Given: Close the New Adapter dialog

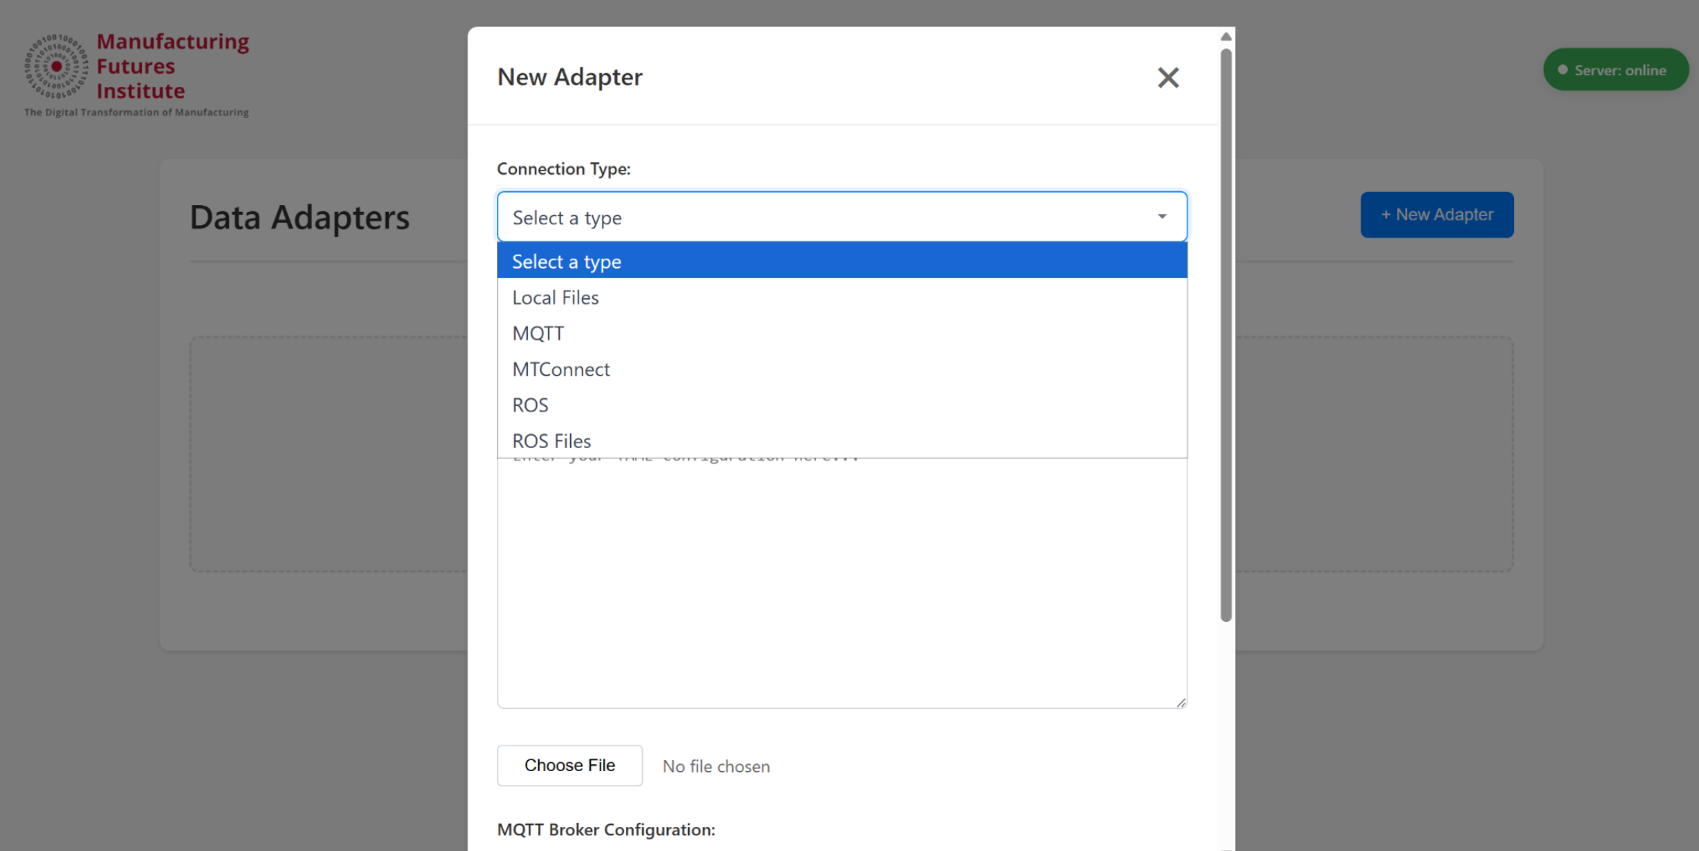Looking at the screenshot, I should coord(1168,77).
